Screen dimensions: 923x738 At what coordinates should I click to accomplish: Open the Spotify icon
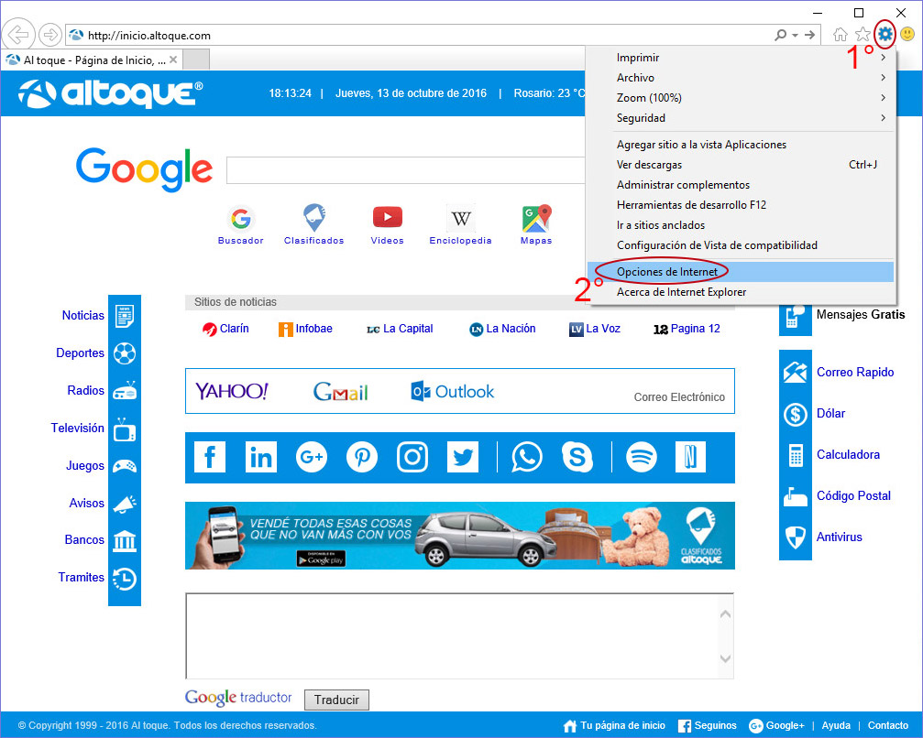(641, 457)
